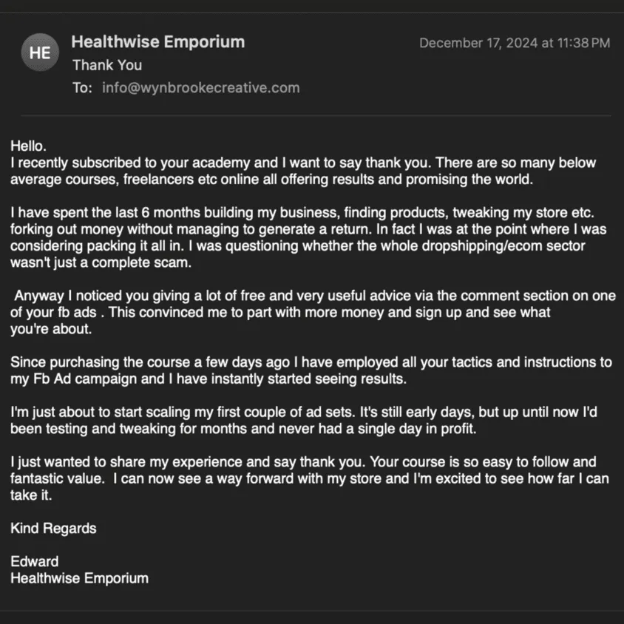Click the paragraph starting "Since purchasing the course"
The image size is (624, 624).
(311, 371)
